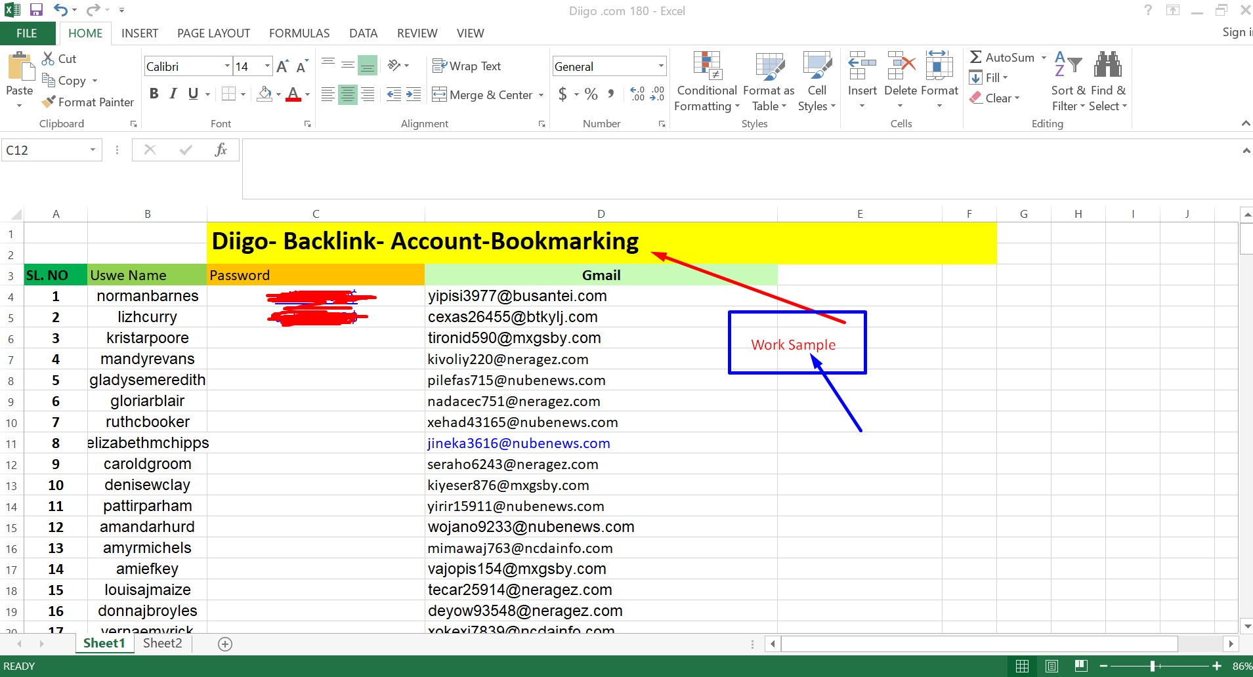This screenshot has width=1253, height=677.
Task: Switch to Sheet2 tab
Action: [162, 644]
